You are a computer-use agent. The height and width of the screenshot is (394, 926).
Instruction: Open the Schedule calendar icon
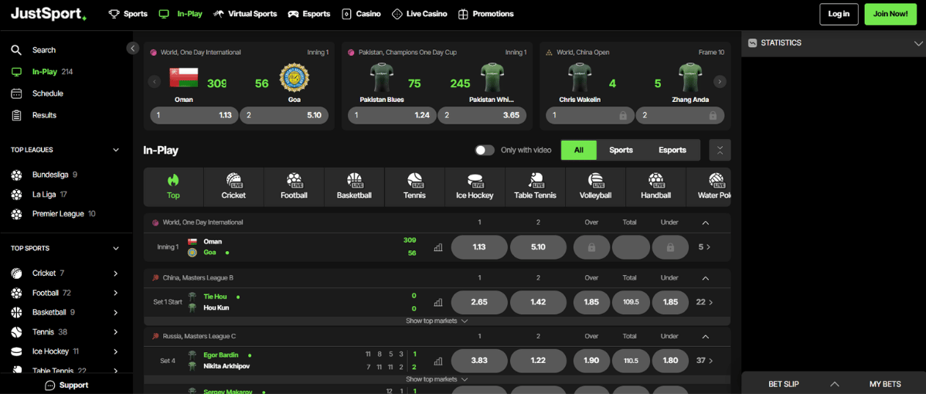pos(16,93)
